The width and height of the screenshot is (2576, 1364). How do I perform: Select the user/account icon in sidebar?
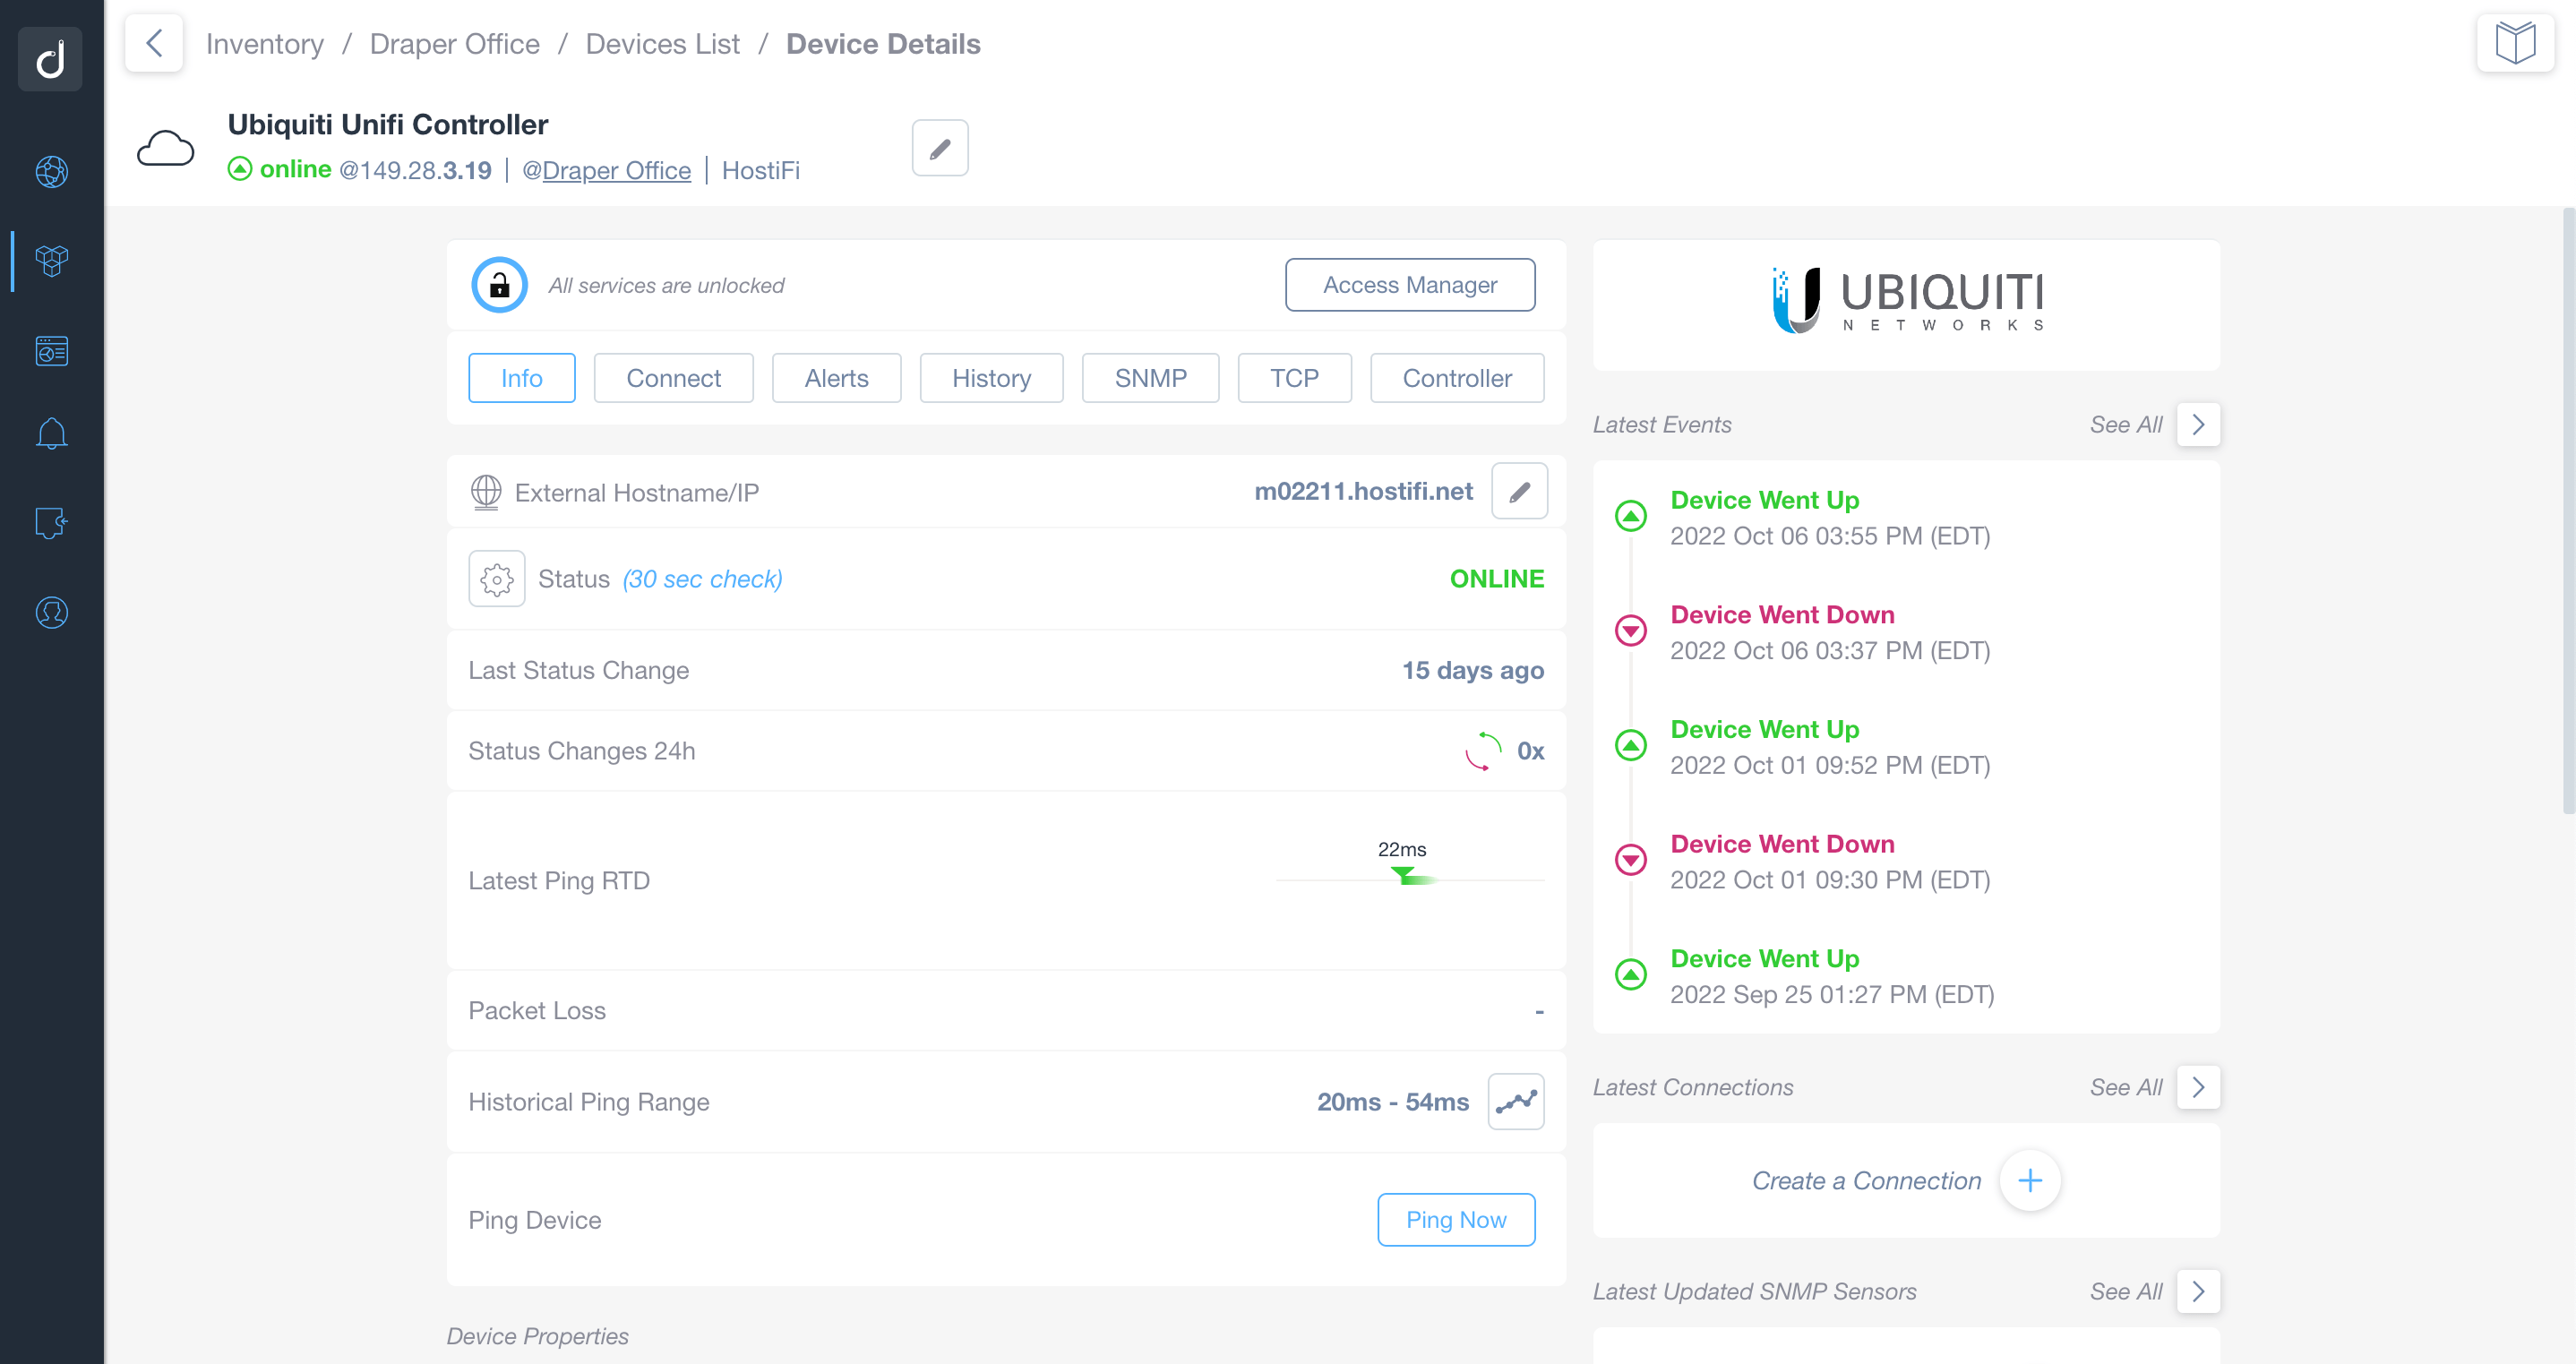(x=51, y=612)
